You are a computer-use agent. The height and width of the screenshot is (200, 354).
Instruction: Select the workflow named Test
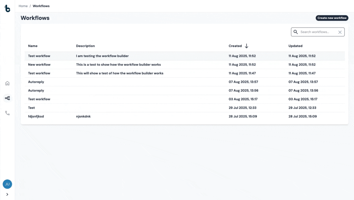31,108
